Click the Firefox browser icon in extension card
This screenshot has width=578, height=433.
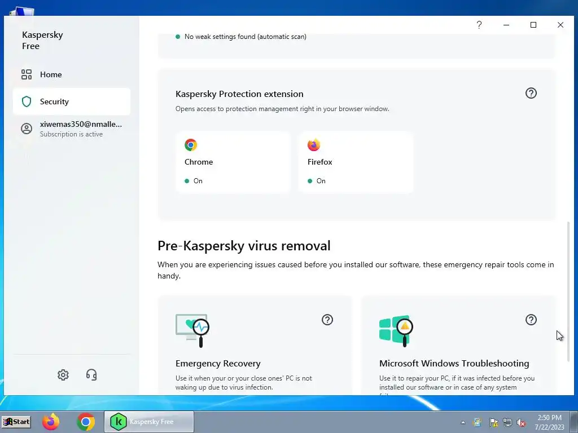(x=314, y=145)
